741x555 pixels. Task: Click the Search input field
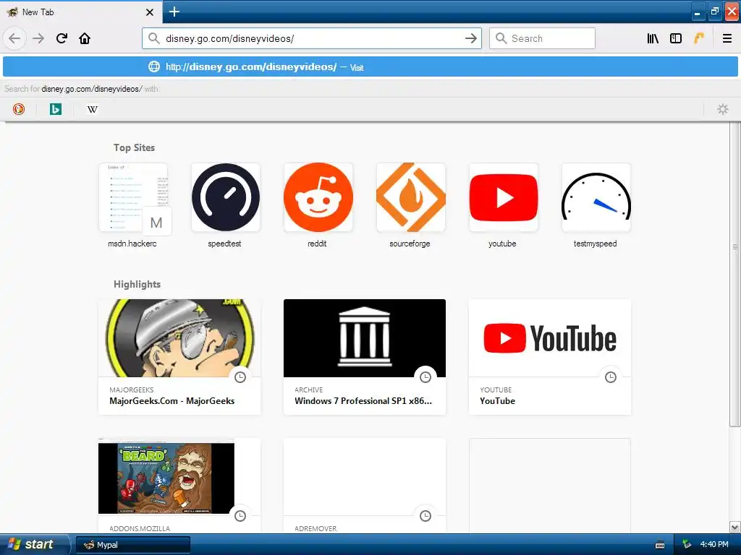(542, 38)
